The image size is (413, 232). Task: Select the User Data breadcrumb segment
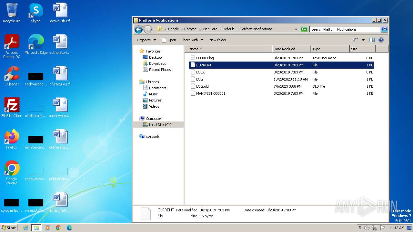coord(209,29)
